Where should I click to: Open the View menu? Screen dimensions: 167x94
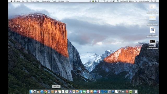pos(32,1)
